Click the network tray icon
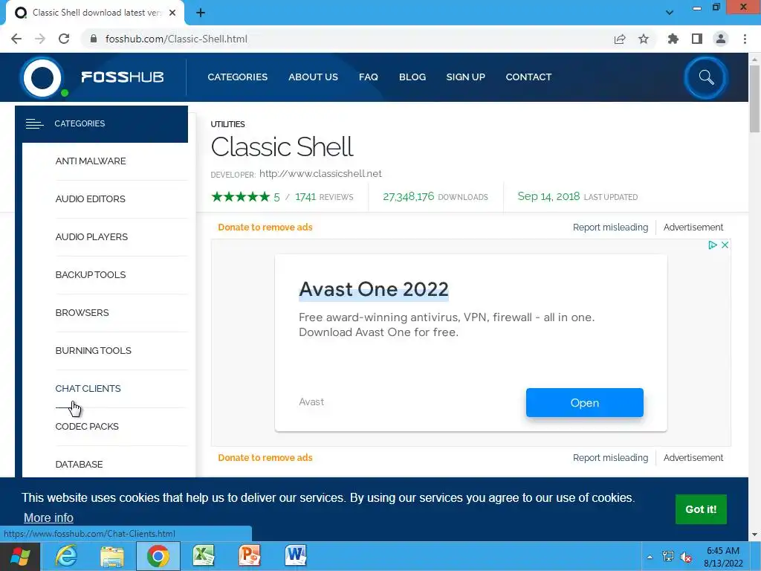761x571 pixels. (x=668, y=557)
